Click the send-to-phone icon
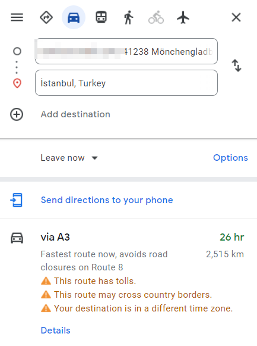The image size is (257, 346). point(17,200)
